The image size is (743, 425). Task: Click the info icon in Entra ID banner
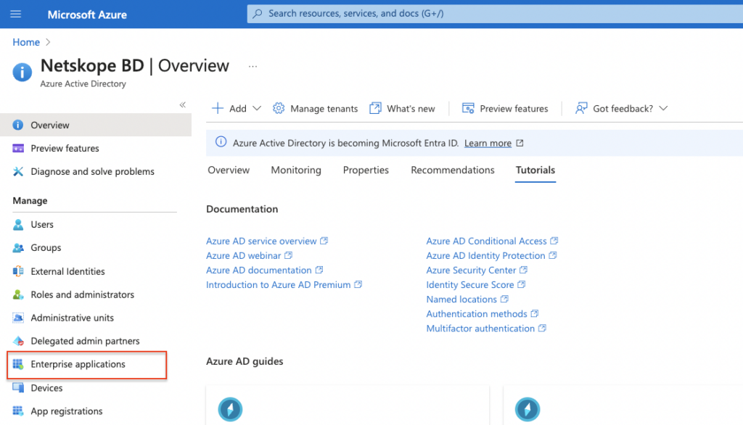click(x=221, y=142)
